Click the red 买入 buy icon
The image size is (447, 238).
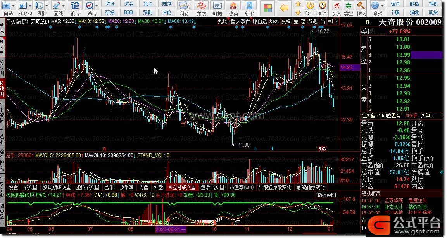click(x=337, y=5)
